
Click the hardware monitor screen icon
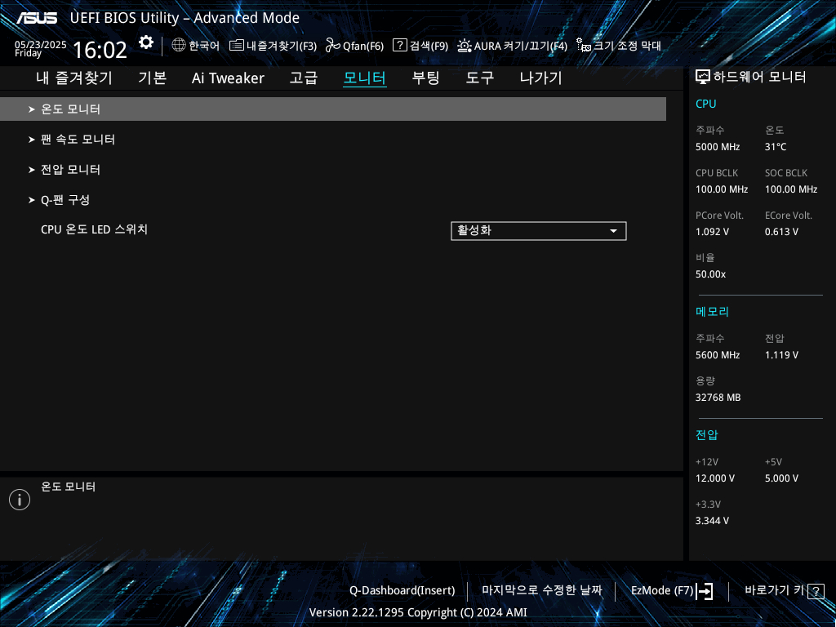click(x=703, y=78)
